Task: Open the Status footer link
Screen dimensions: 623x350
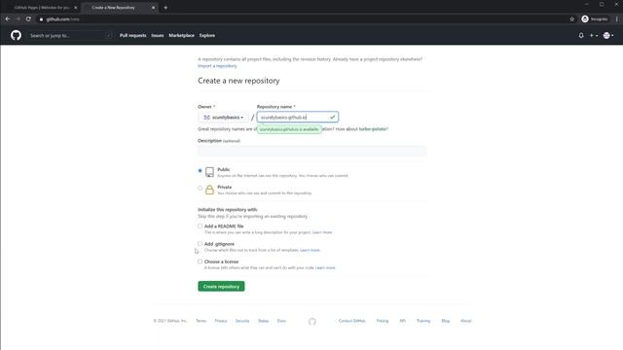Action: [x=263, y=321]
